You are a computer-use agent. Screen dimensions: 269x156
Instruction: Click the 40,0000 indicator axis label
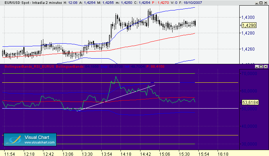[x=249, y=126]
